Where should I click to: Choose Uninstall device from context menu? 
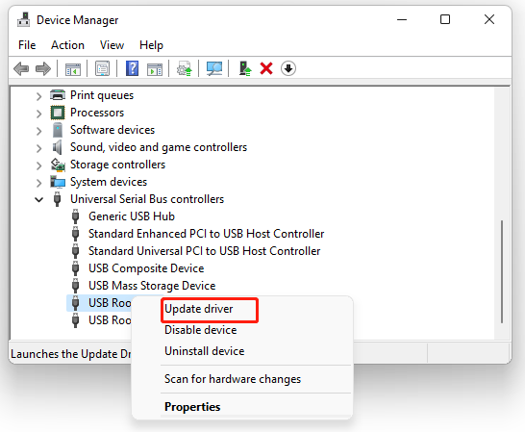[x=204, y=351]
